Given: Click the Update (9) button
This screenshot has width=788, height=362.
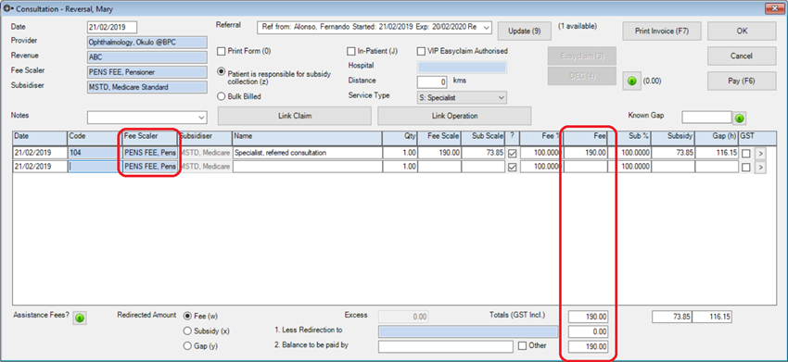Looking at the screenshot, I should [x=524, y=31].
